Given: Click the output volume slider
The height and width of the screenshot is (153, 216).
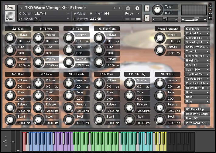Looking at the screenshot, I should pos(194,20).
